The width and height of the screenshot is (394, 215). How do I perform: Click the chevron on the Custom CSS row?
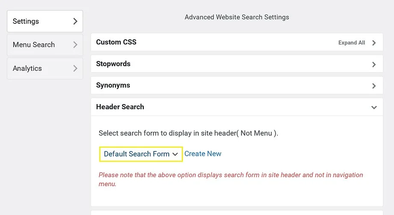(374, 43)
